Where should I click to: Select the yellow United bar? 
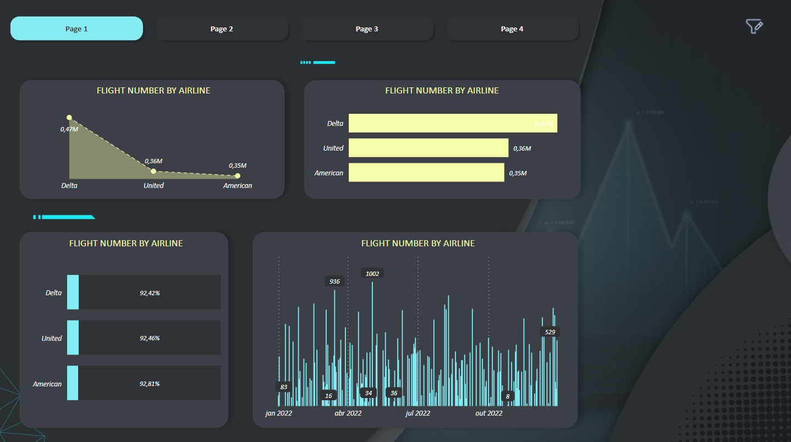(429, 148)
